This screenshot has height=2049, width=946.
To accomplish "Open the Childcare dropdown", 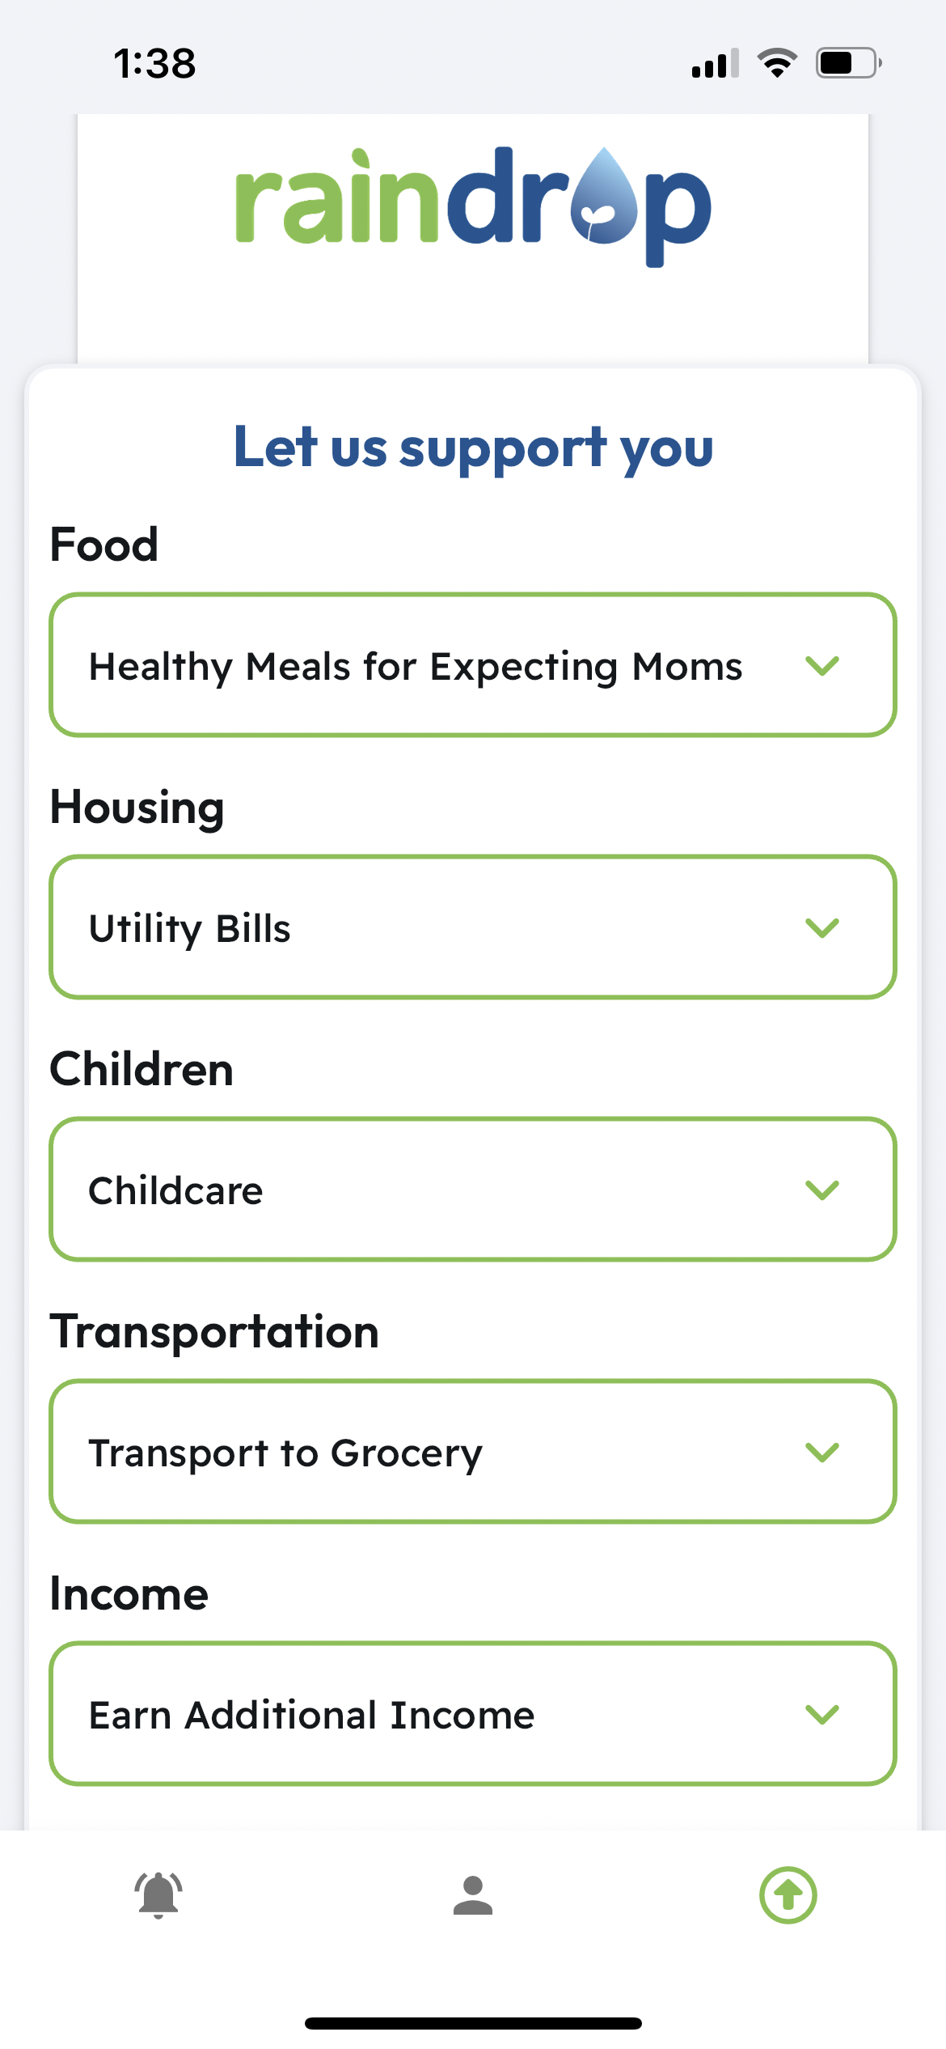I will click(473, 1190).
